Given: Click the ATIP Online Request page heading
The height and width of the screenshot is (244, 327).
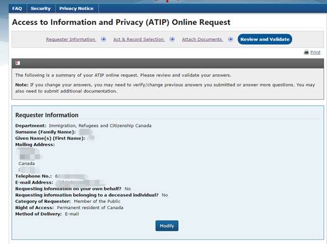Looking at the screenshot, I should 121,22.
